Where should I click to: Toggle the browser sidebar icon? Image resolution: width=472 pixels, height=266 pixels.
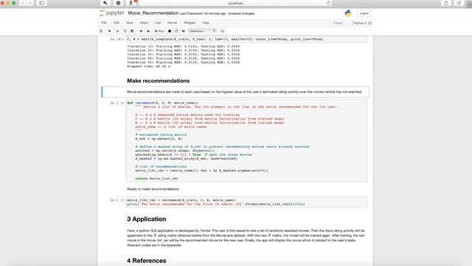(41, 3)
